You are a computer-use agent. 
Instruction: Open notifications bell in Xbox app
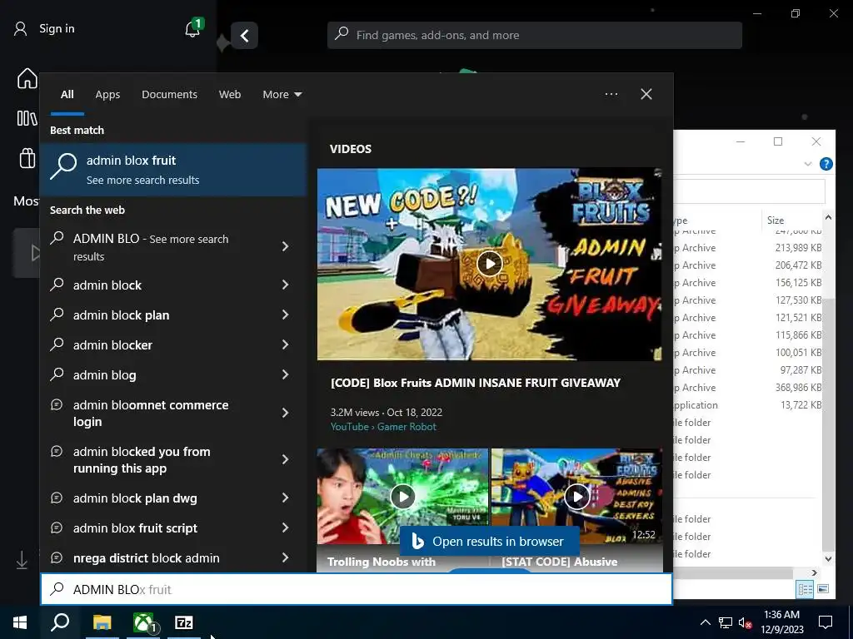(x=193, y=27)
